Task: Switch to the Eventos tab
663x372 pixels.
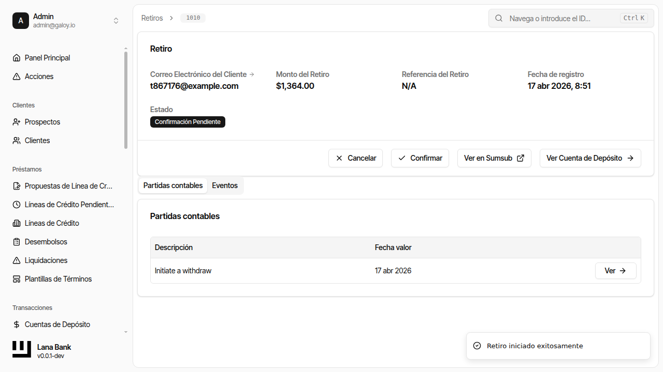Action: pos(225,185)
